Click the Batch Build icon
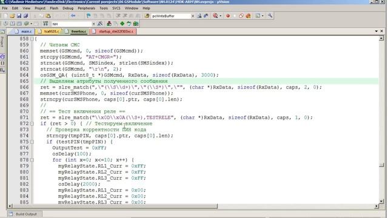388x218 pixels. [26, 24]
